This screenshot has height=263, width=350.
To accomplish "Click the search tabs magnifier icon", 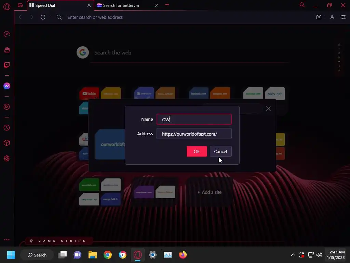I will point(302,5).
